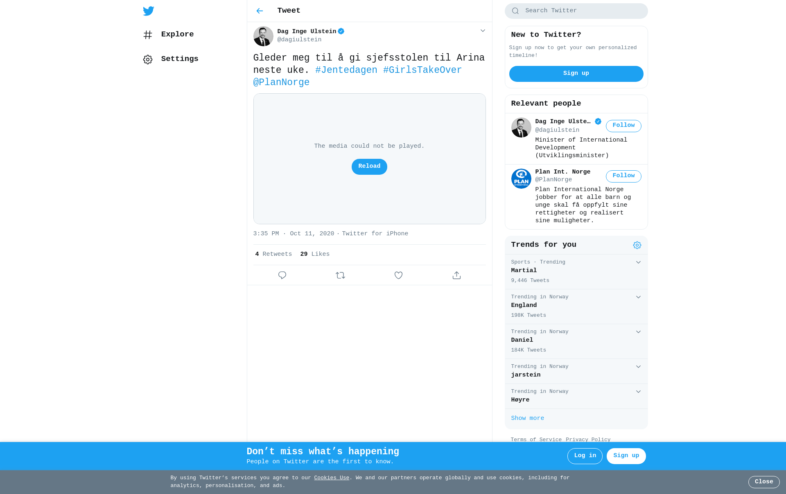Expand options for Martial trend
Image resolution: width=786 pixels, height=494 pixels.
pyautogui.click(x=638, y=262)
